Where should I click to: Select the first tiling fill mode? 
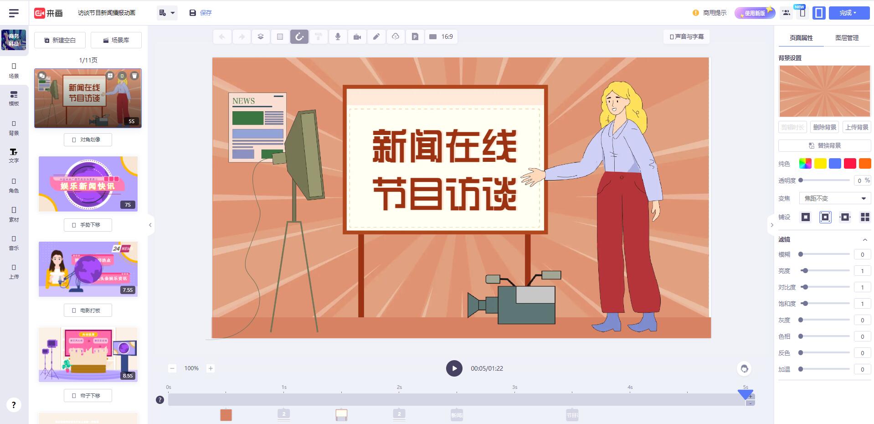coord(806,217)
